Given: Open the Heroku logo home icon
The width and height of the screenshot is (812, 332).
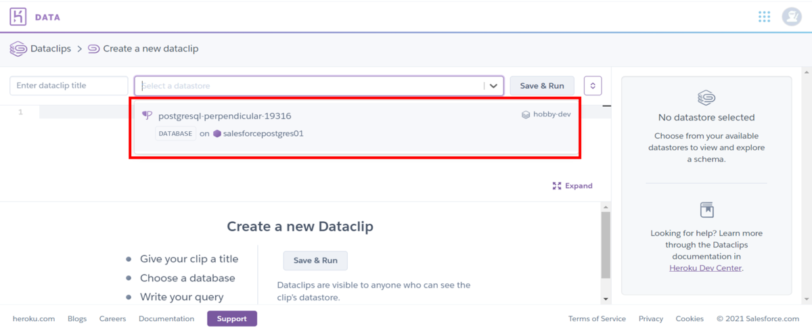Looking at the screenshot, I should tap(18, 17).
